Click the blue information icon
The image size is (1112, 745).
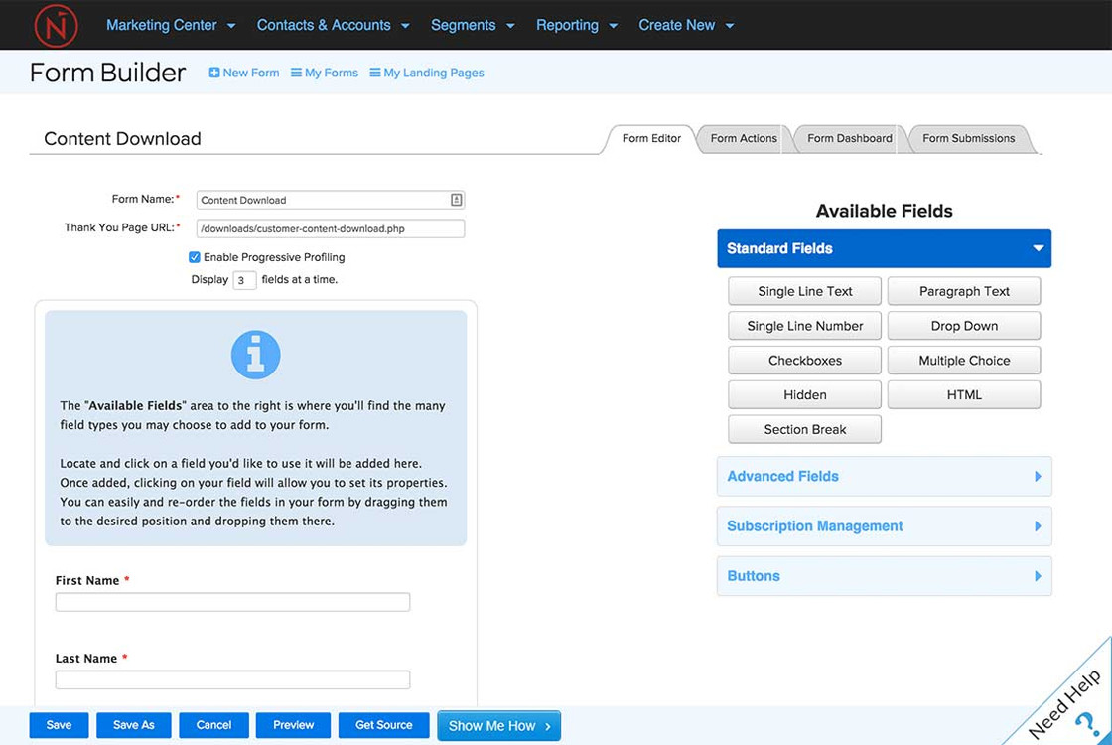[256, 355]
